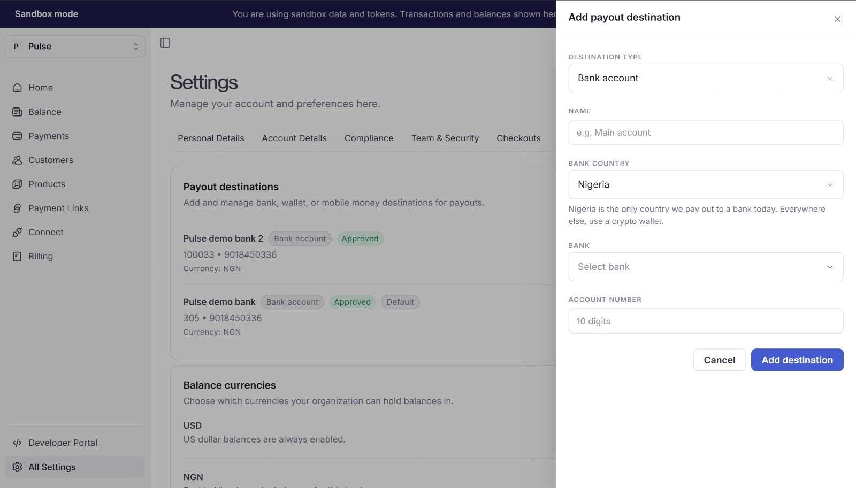Click the Customers people icon
Viewport: 856px width, 488px height.
(17, 160)
